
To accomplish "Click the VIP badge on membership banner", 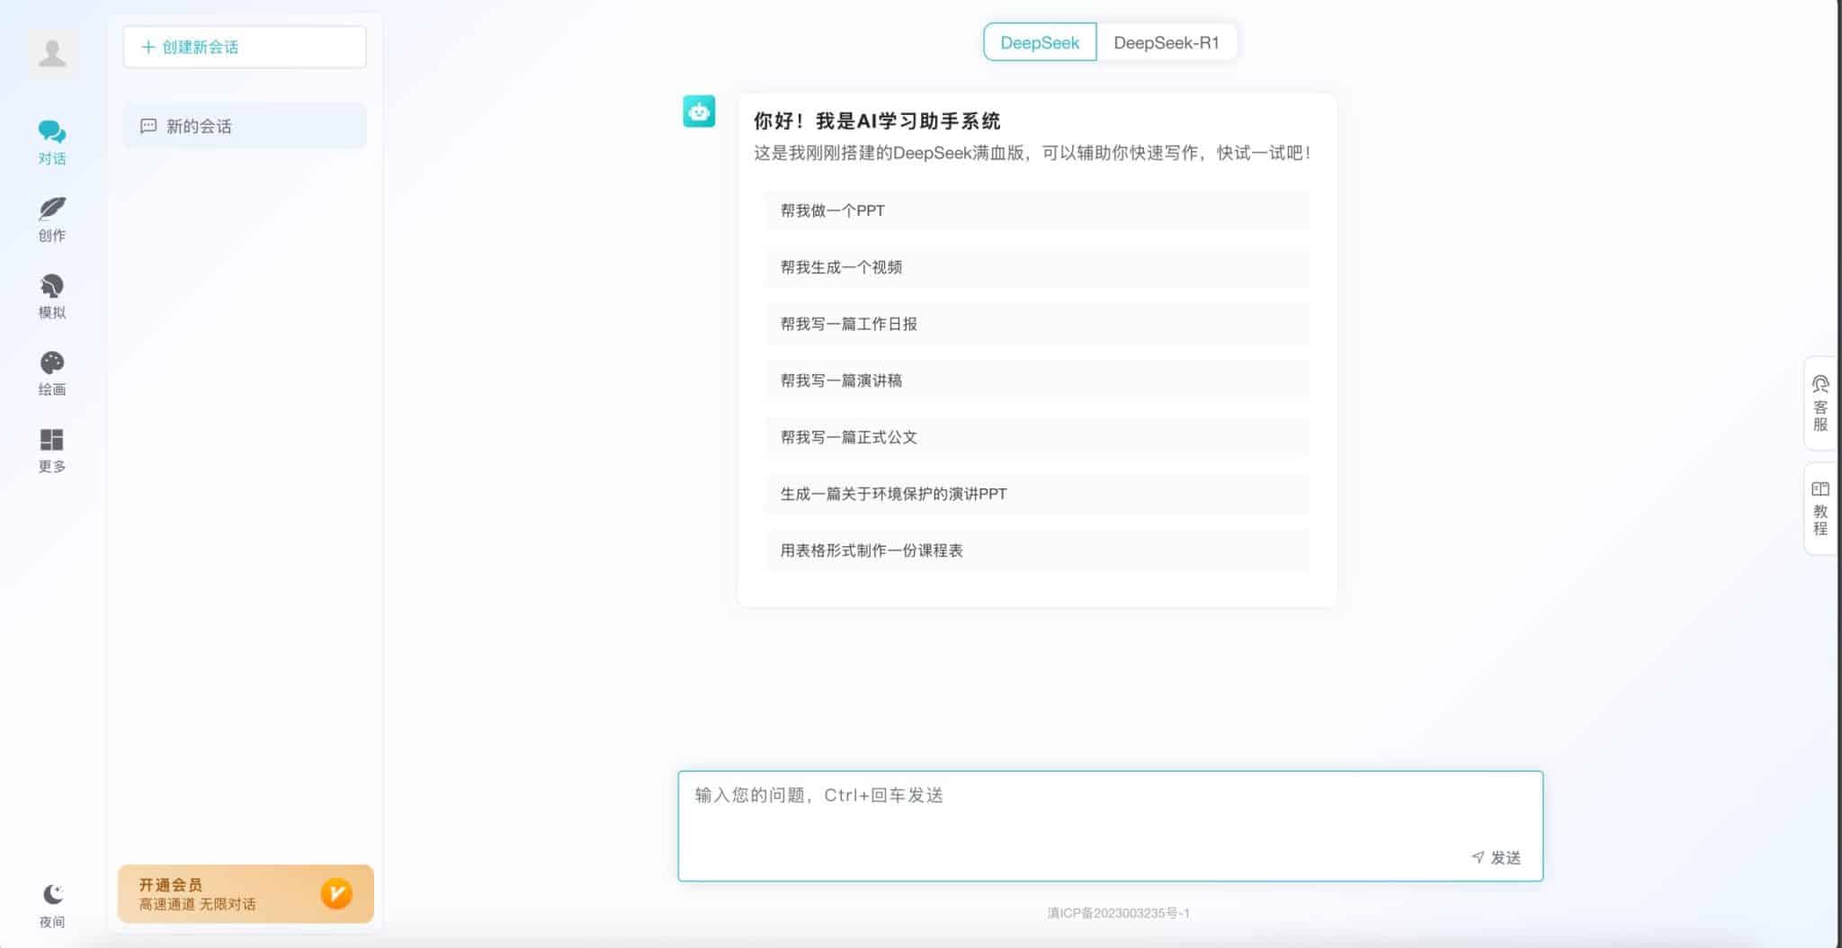I will 336,893.
